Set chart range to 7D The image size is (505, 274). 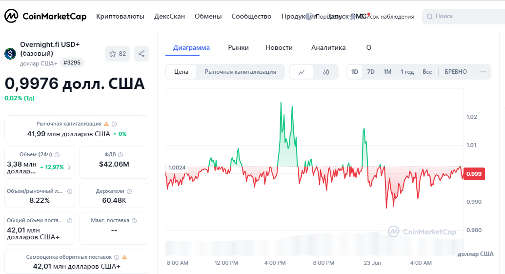(x=371, y=72)
